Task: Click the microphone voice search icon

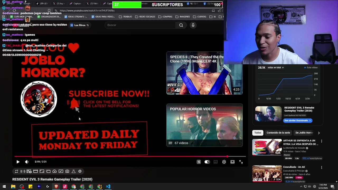Action: click(193, 25)
